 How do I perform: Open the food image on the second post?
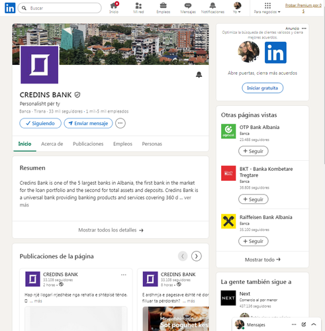pyautogui.click(x=175, y=318)
